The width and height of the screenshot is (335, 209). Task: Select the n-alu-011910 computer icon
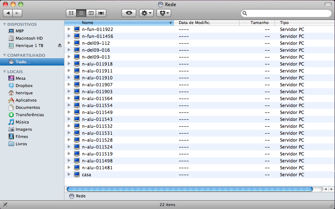[x=77, y=78]
